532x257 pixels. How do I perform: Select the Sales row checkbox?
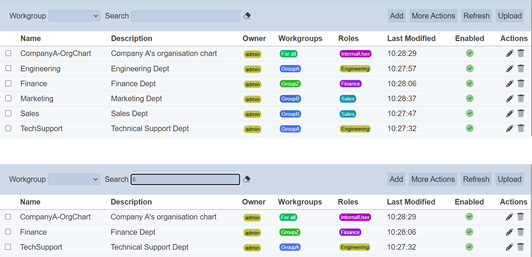pos(8,113)
